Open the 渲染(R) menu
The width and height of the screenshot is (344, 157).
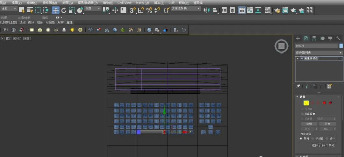108,3
